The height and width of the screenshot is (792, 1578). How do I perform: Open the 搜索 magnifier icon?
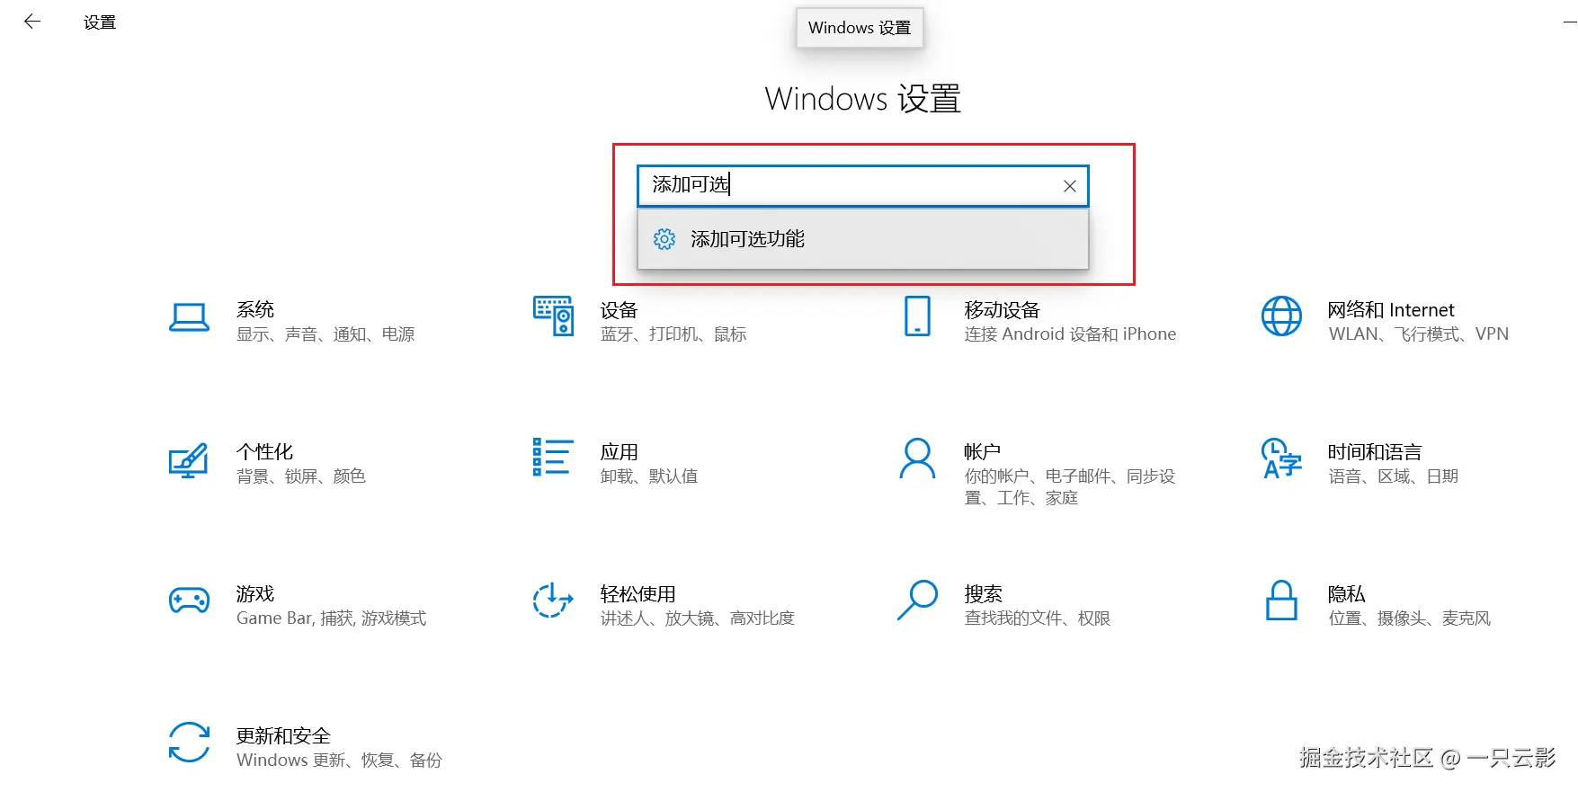click(917, 601)
